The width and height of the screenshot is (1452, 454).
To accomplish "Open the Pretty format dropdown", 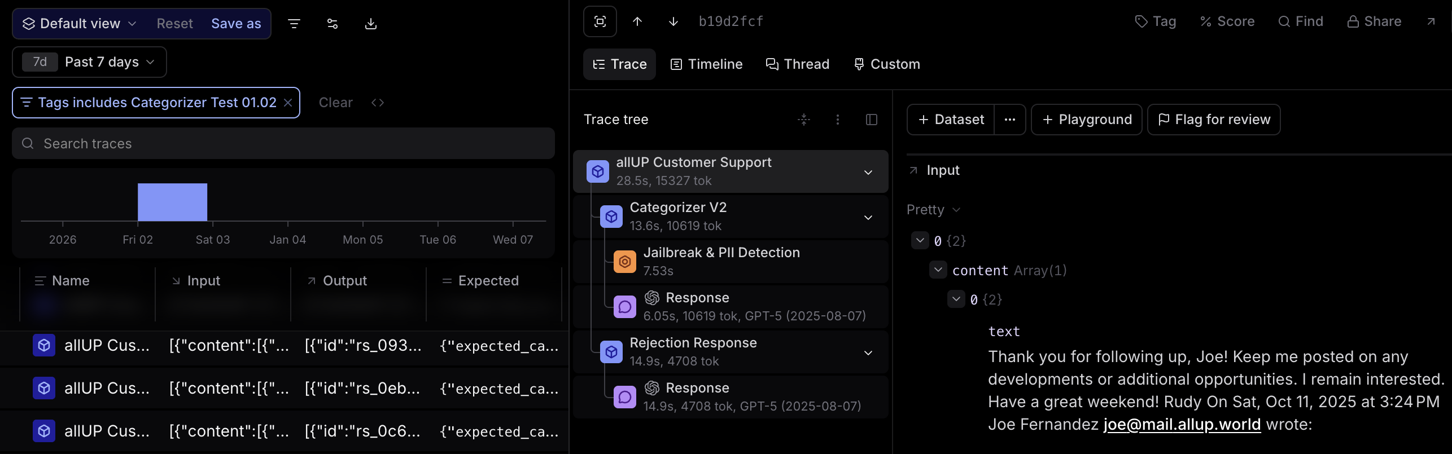I will 933,210.
